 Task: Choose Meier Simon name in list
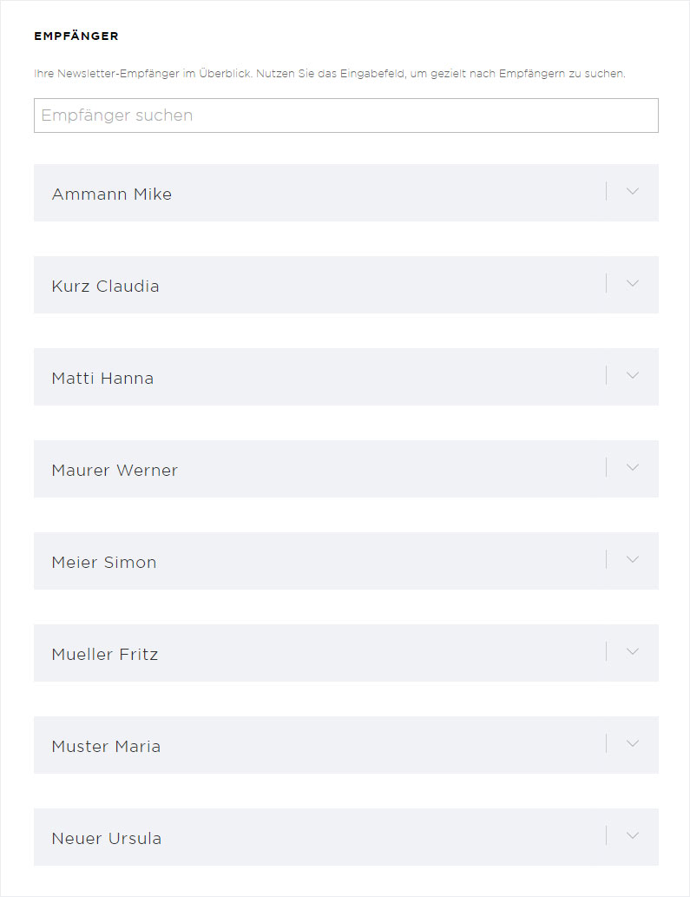point(104,563)
